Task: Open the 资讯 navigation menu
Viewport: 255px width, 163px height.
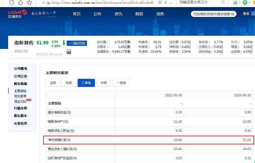Action: click(118, 14)
